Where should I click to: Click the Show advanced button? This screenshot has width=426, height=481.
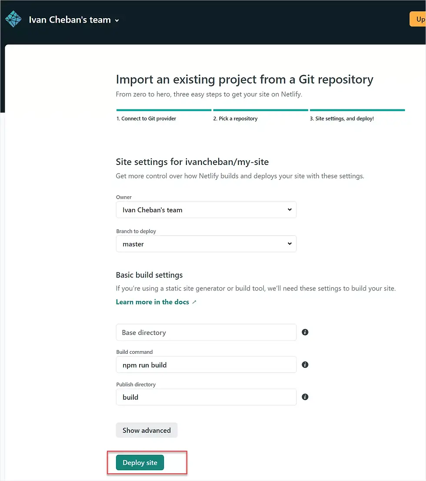(146, 430)
